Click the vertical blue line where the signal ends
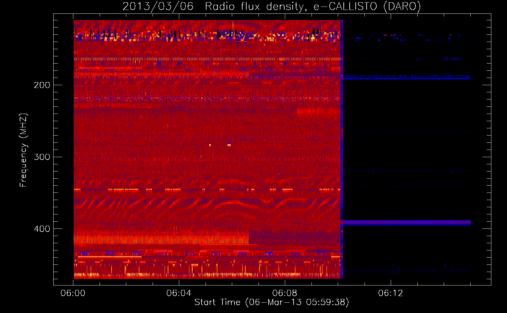This screenshot has width=507, height=313. click(x=342, y=149)
